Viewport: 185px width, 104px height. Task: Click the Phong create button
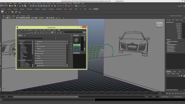click(x=50, y=56)
